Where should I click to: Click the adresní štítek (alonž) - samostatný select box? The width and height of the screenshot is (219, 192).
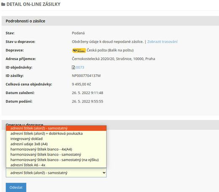tap(56, 173)
